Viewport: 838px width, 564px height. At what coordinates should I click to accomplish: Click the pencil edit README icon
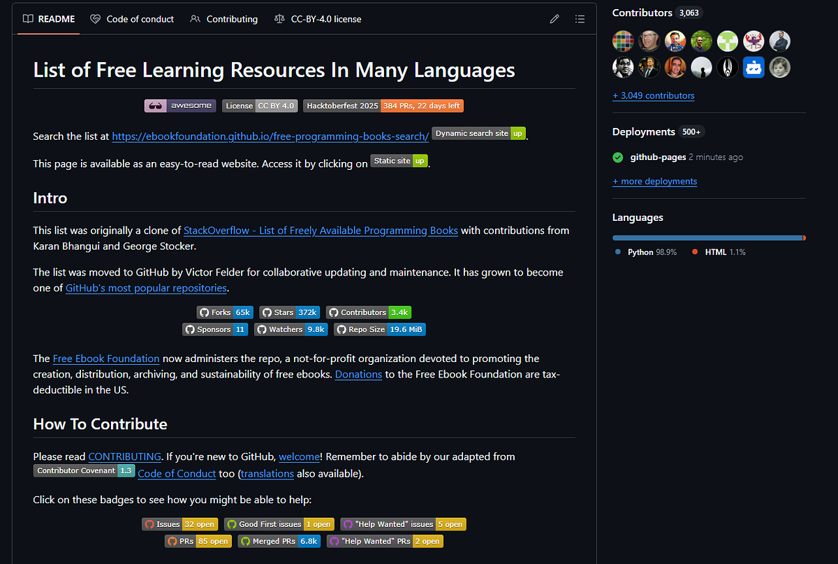(554, 19)
